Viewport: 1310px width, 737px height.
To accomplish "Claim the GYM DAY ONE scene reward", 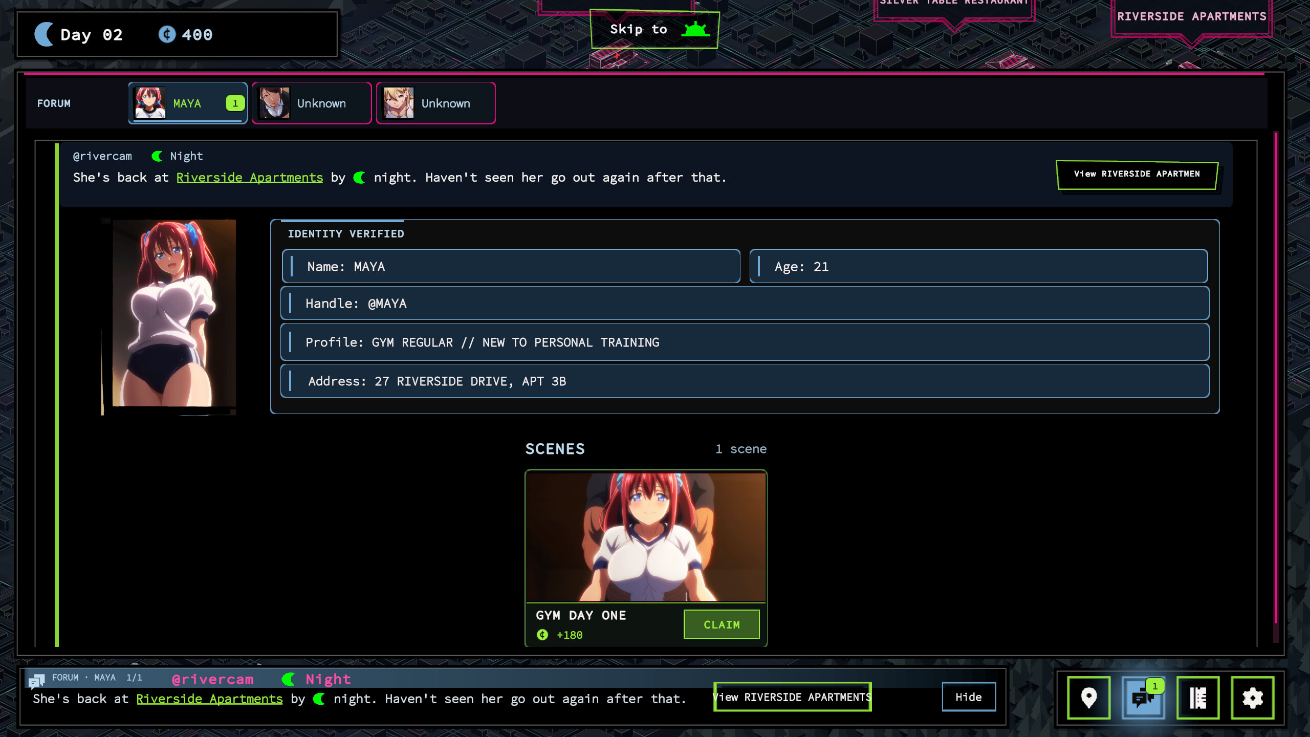I will coord(722,624).
